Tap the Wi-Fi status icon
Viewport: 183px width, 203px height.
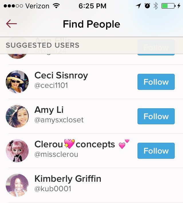(x=56, y=6)
